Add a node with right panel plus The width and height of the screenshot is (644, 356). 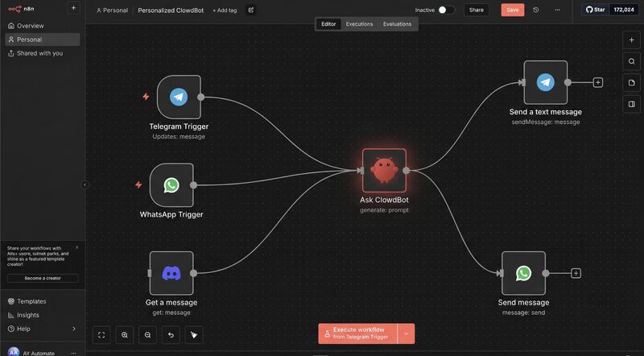point(631,39)
